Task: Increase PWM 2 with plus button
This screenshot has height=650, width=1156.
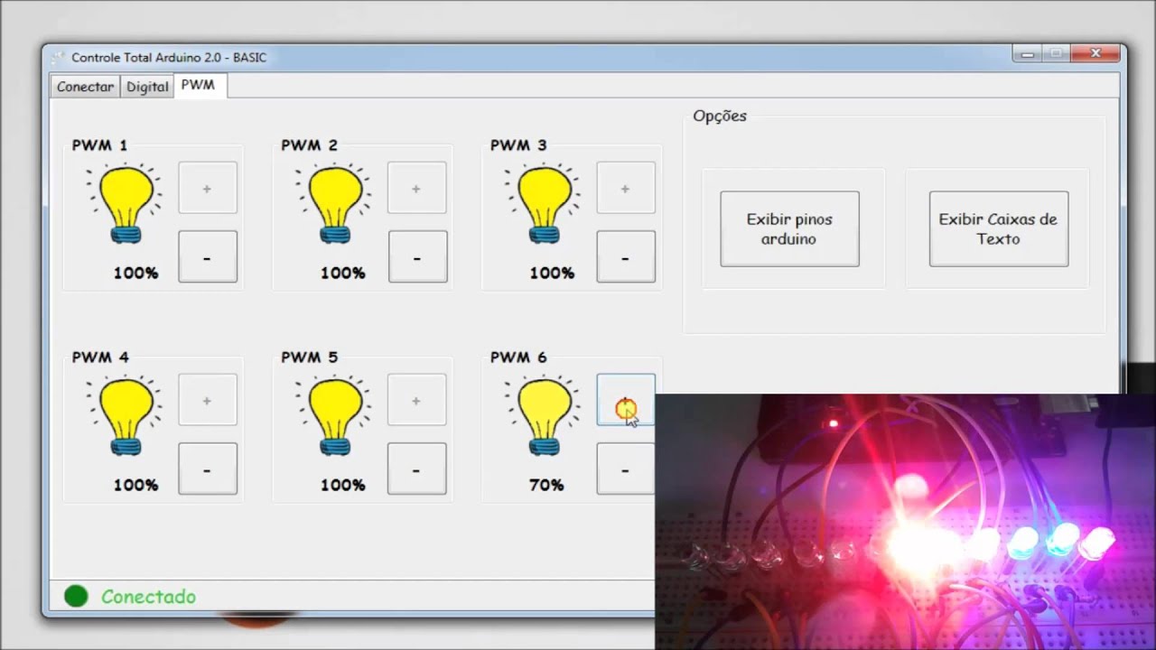Action: (x=417, y=188)
